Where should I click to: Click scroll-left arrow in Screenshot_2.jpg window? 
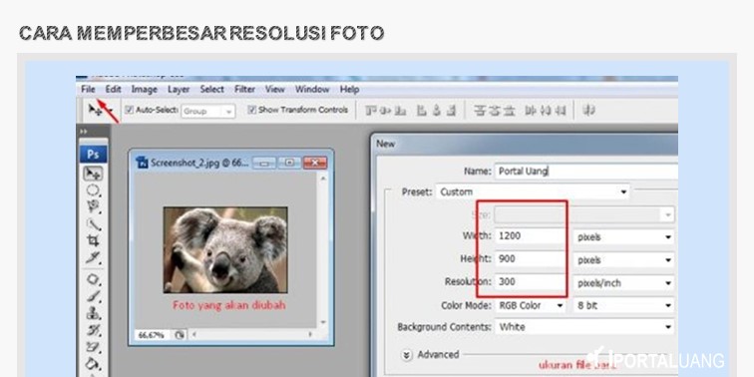194,335
